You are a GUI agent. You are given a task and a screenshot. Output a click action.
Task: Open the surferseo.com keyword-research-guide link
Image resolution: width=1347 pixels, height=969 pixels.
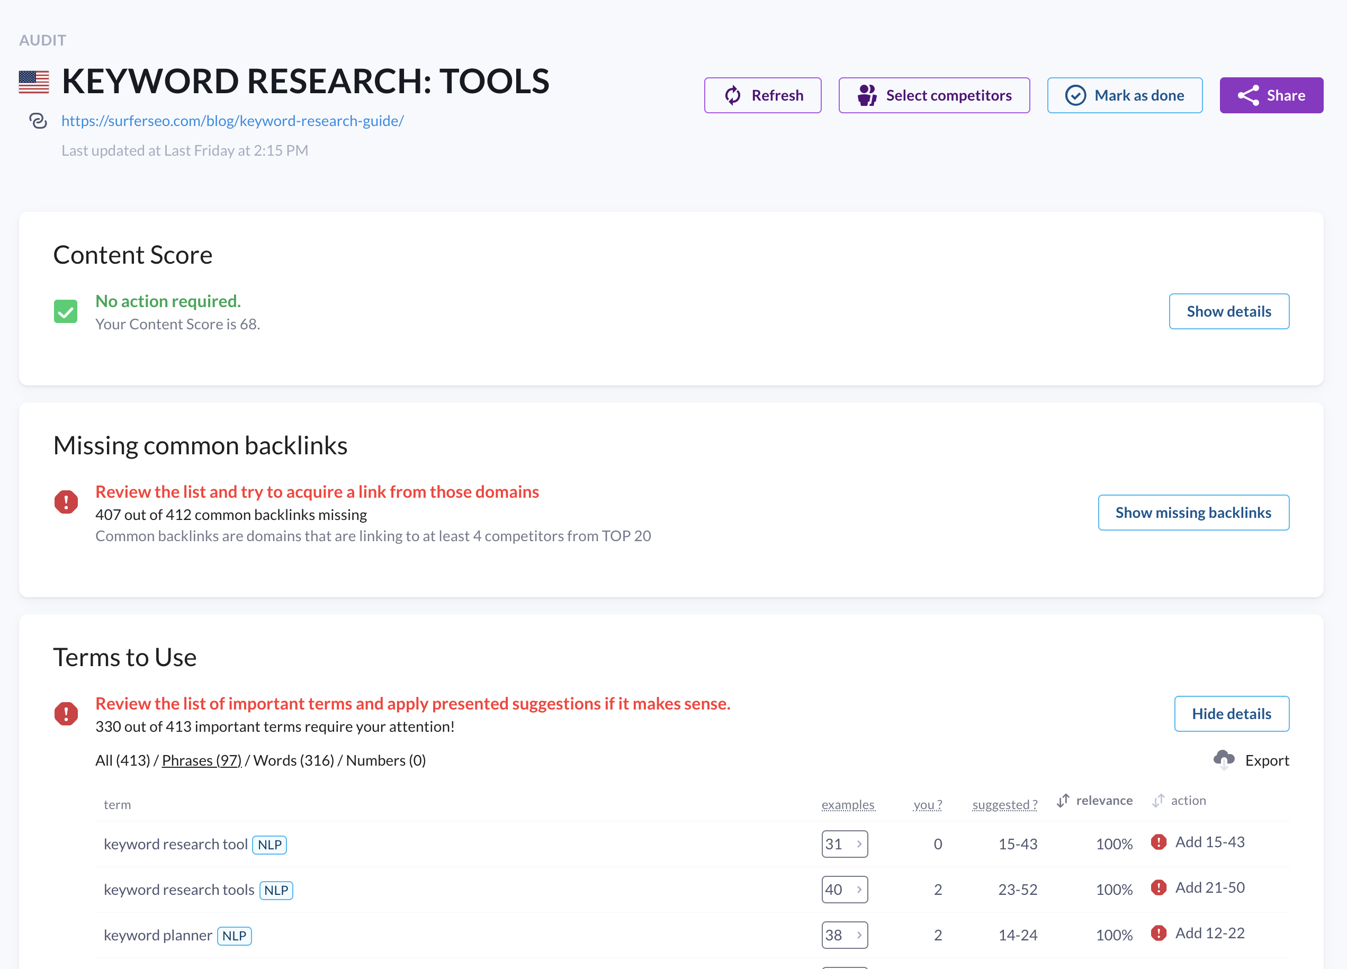pos(232,121)
